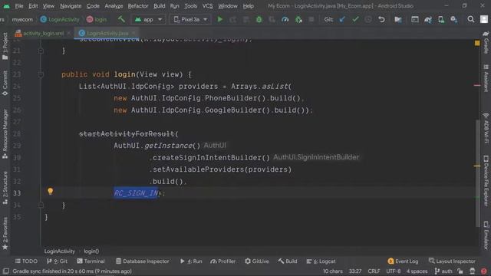The image size is (491, 276).
Task: Open the Database Inspector tool window
Action: point(143,261)
